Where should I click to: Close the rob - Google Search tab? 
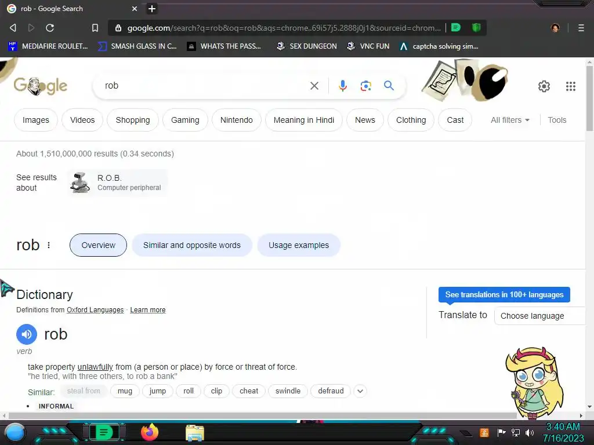[x=135, y=8]
